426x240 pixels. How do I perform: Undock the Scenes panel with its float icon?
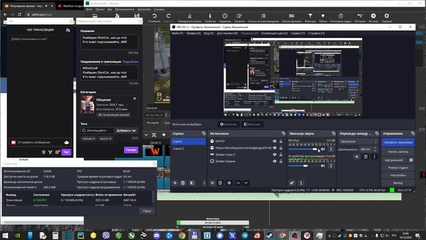click(x=204, y=133)
